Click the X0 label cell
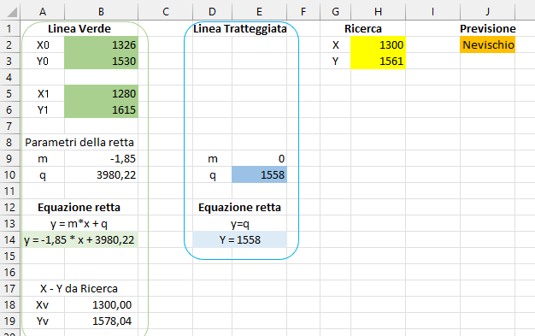This screenshot has width=535, height=336. pos(43,44)
